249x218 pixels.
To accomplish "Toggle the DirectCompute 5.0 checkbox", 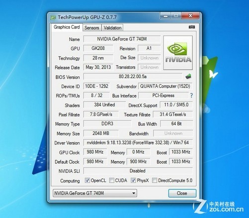I will point(155,180).
